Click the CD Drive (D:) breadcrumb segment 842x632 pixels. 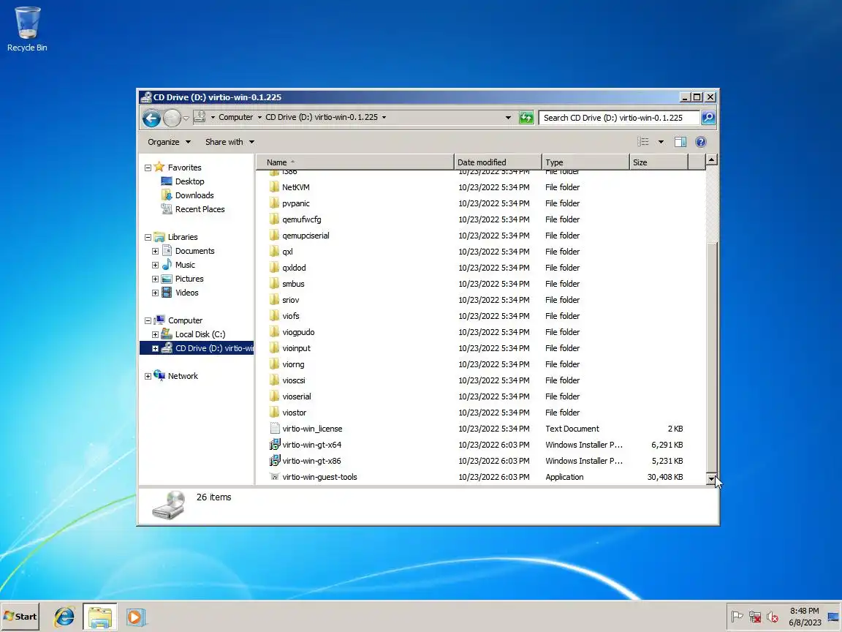click(321, 117)
